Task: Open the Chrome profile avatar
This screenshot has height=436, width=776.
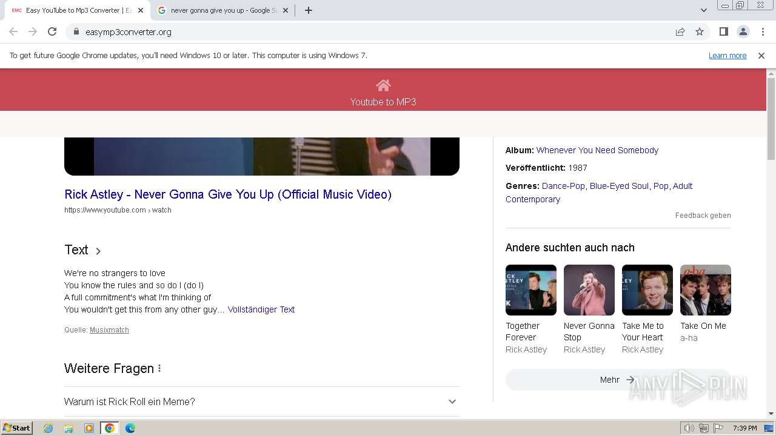Action: coord(743,31)
